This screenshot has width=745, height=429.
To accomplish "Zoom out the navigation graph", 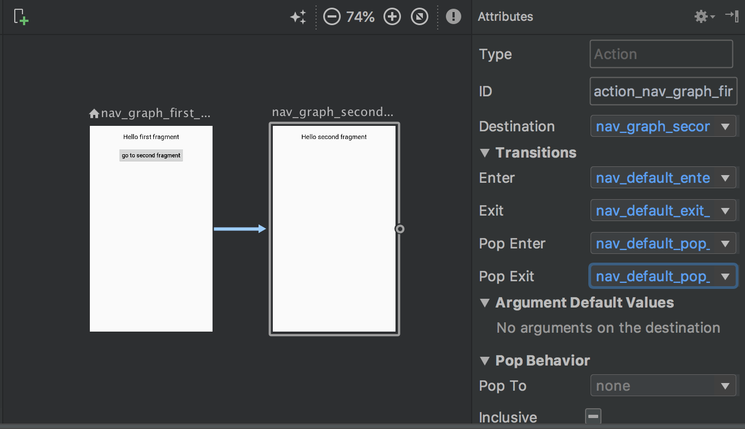I will click(x=331, y=17).
